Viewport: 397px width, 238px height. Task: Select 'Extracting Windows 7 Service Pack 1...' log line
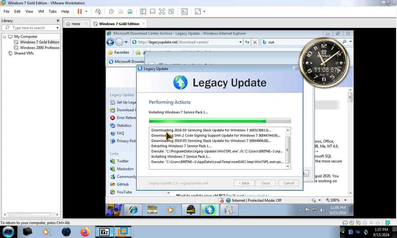(x=181, y=146)
